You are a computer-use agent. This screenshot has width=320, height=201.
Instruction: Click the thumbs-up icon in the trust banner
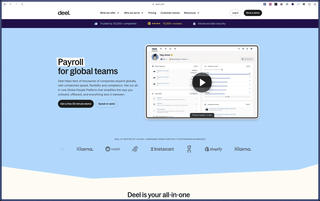[96, 23]
